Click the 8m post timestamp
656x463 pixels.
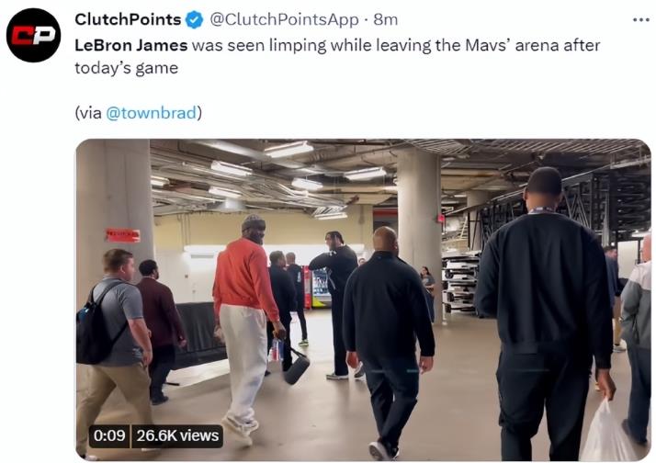[x=386, y=19]
